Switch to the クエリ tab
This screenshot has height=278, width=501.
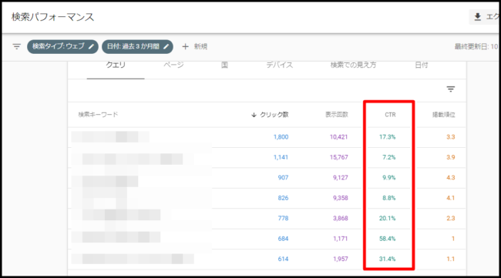click(x=116, y=65)
